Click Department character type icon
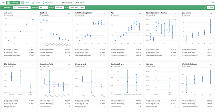215x112 pixels. [x=76, y=66]
